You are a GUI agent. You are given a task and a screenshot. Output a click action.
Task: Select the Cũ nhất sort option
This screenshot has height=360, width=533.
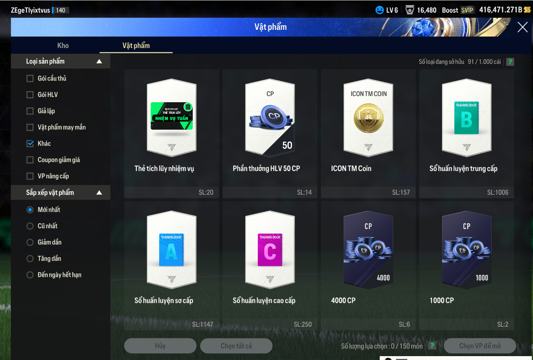pyautogui.click(x=30, y=226)
